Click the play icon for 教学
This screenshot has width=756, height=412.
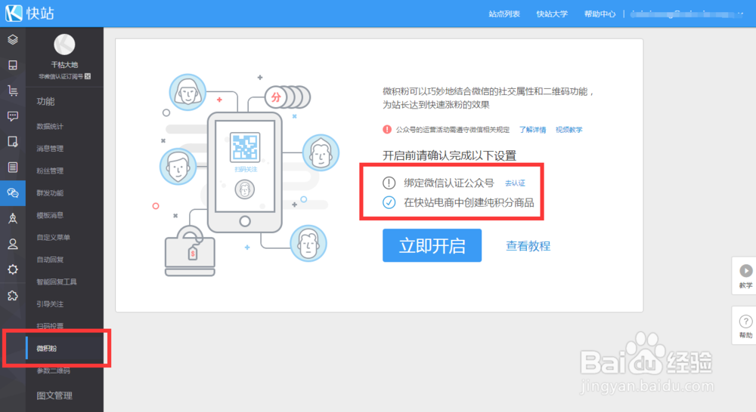pyautogui.click(x=746, y=270)
